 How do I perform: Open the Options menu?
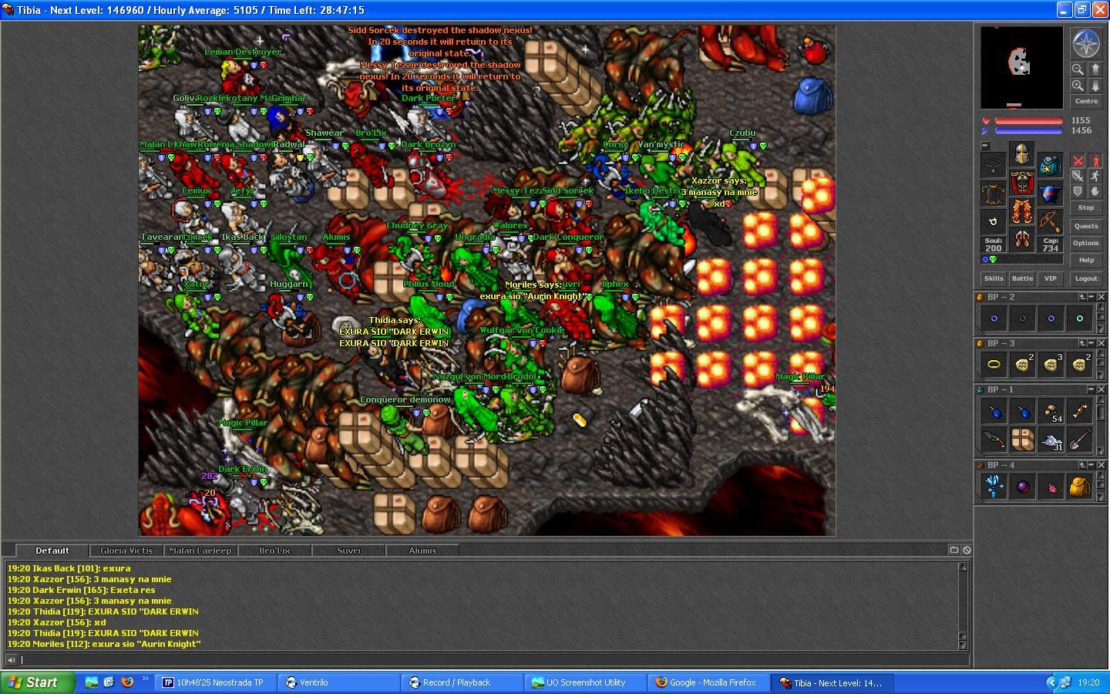(1086, 243)
